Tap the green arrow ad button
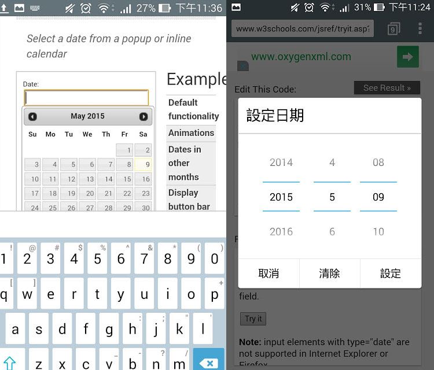434x370 pixels. pyautogui.click(x=408, y=57)
